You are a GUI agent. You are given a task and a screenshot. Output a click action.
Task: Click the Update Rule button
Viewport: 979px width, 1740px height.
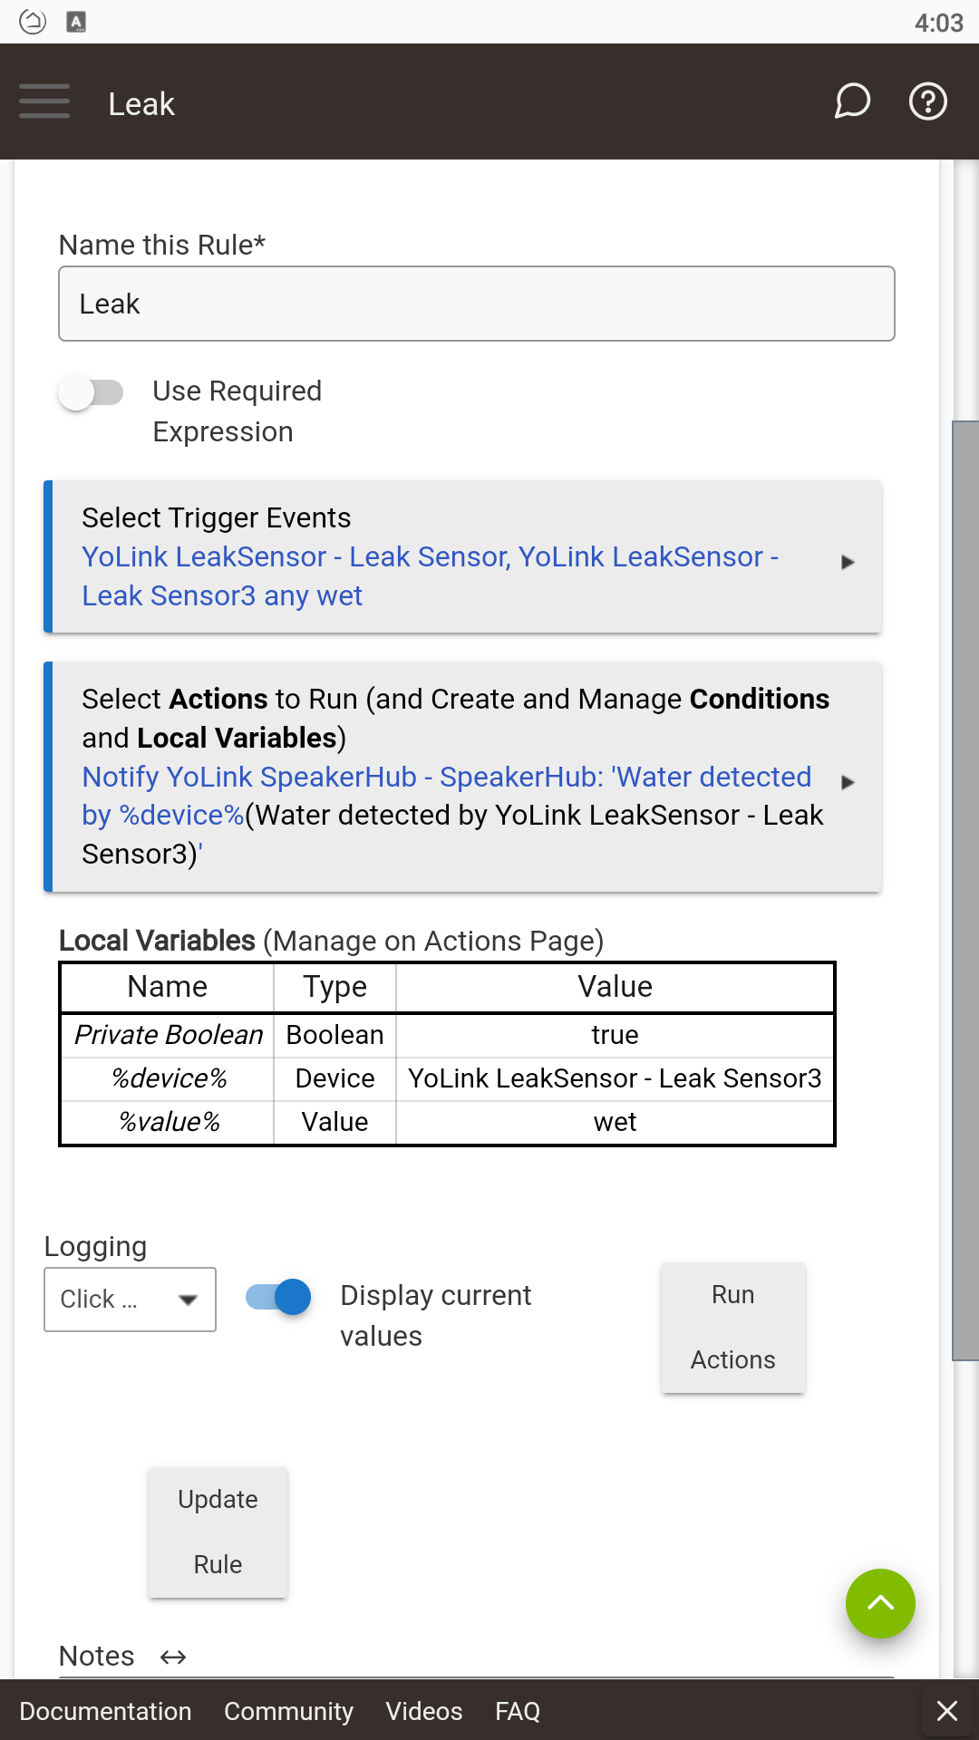point(218,1532)
